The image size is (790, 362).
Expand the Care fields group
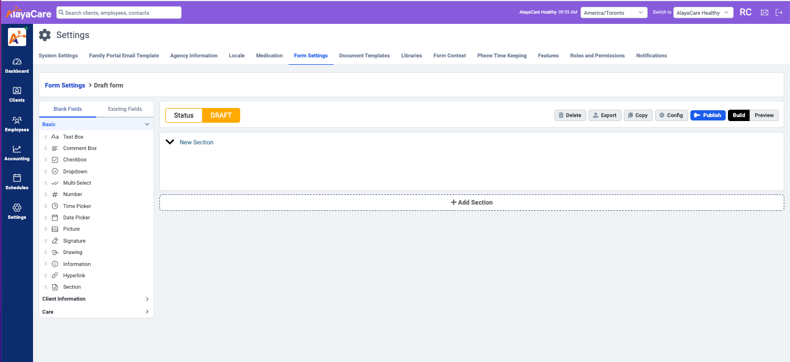click(147, 312)
